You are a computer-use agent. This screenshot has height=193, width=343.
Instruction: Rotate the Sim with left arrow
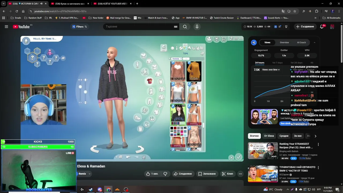95,149
